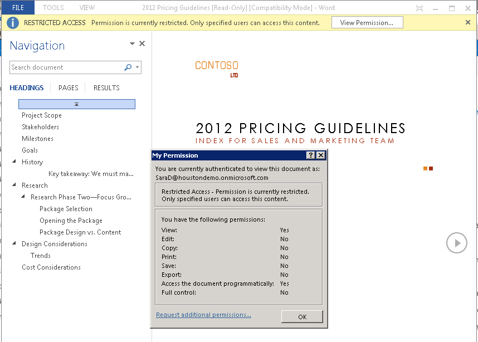This screenshot has width=478, height=342.
Task: Close the Navigation pane
Action: (x=142, y=43)
